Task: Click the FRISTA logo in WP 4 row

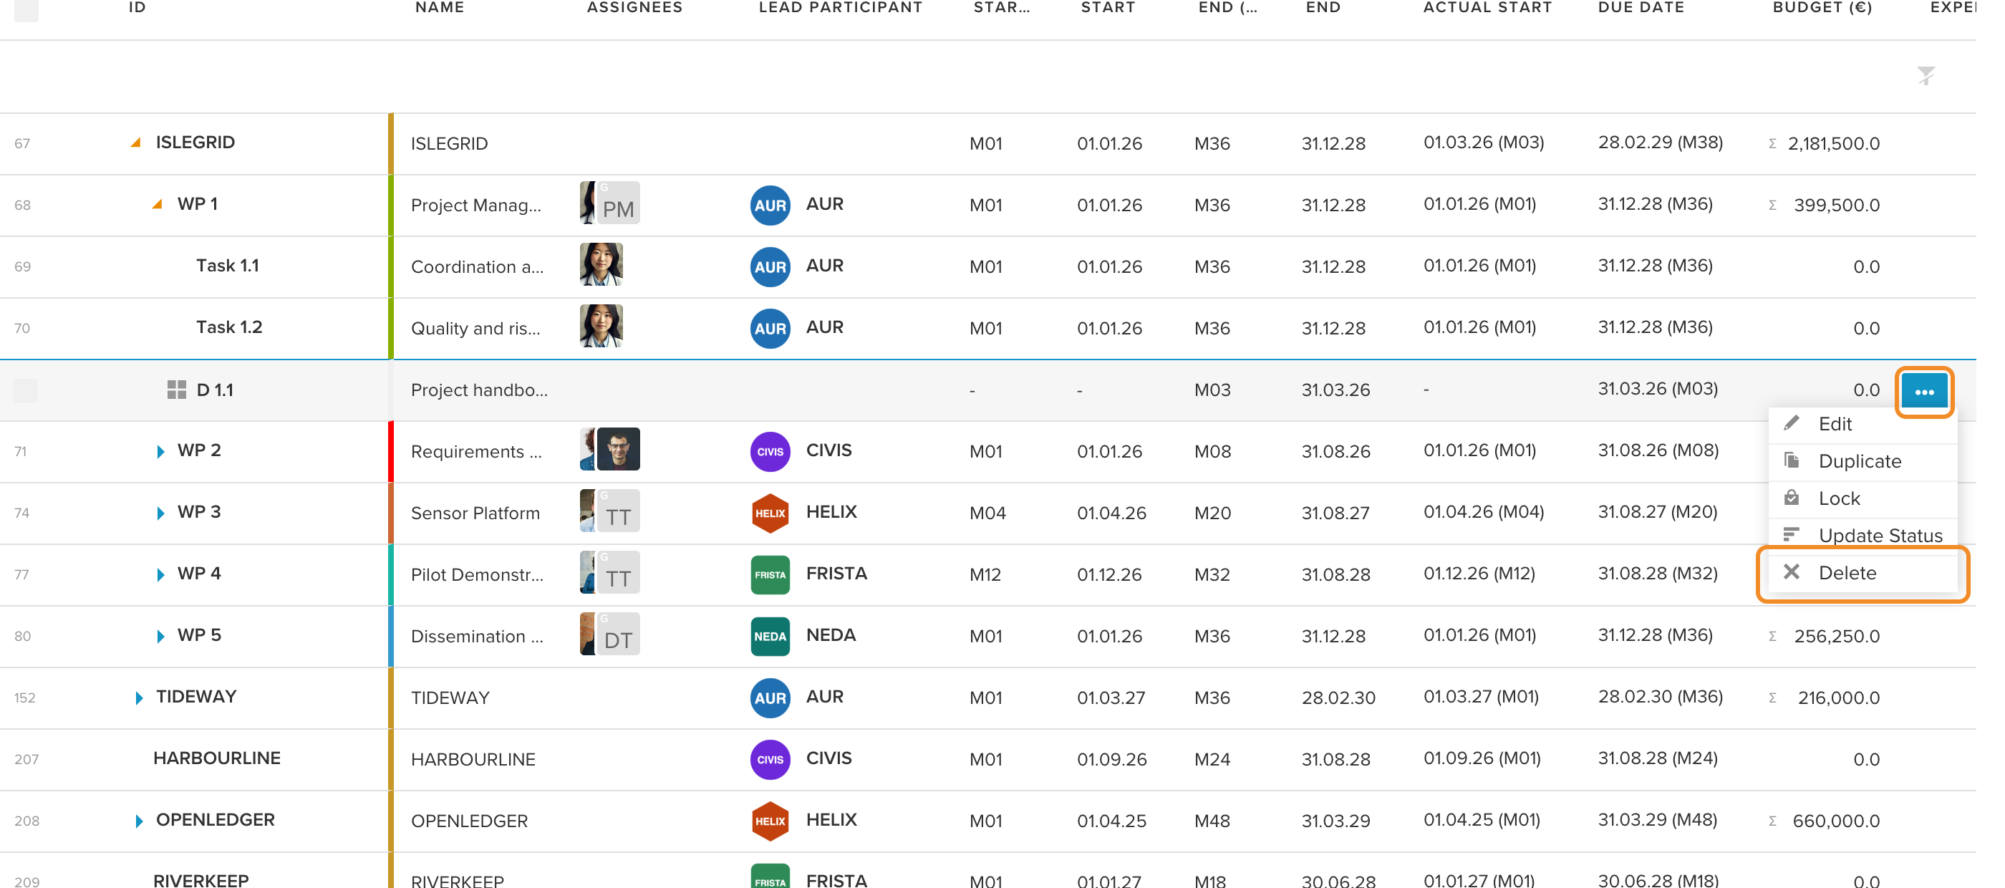Action: (x=770, y=574)
